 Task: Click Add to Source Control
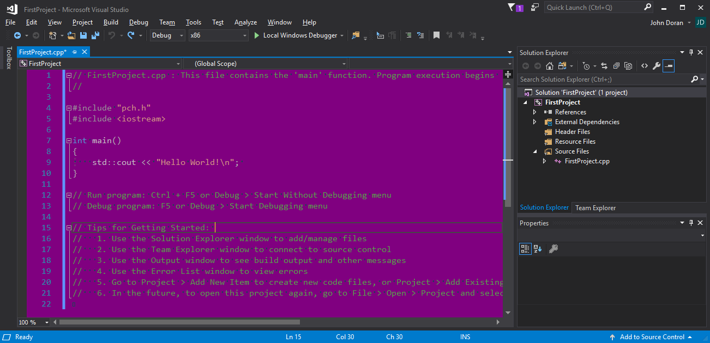pos(651,337)
